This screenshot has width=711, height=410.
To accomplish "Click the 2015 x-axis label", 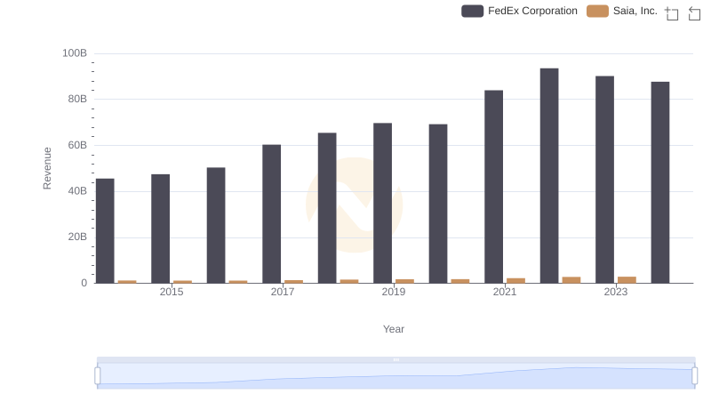I will pos(172,292).
